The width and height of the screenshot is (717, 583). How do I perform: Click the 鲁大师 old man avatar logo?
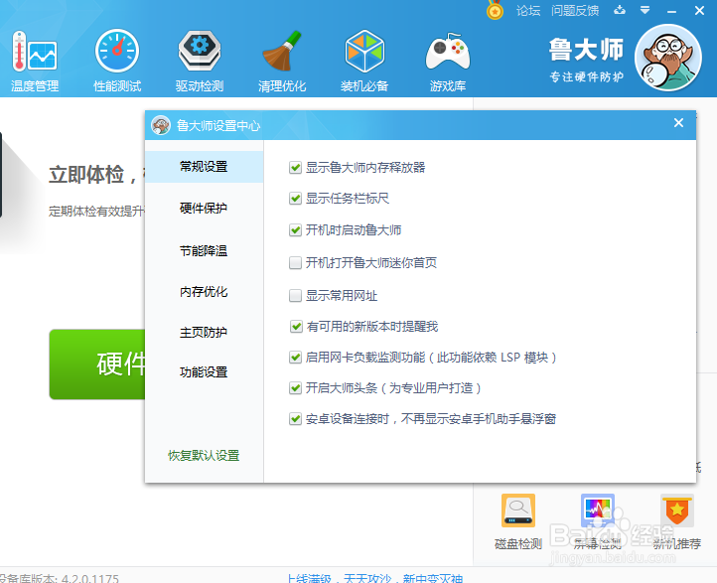(x=668, y=58)
